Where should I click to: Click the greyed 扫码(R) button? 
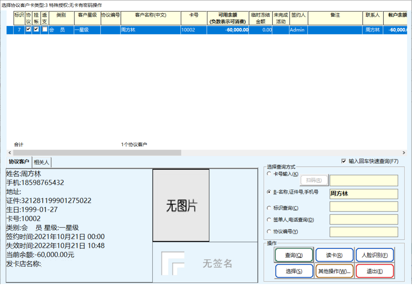(314, 180)
